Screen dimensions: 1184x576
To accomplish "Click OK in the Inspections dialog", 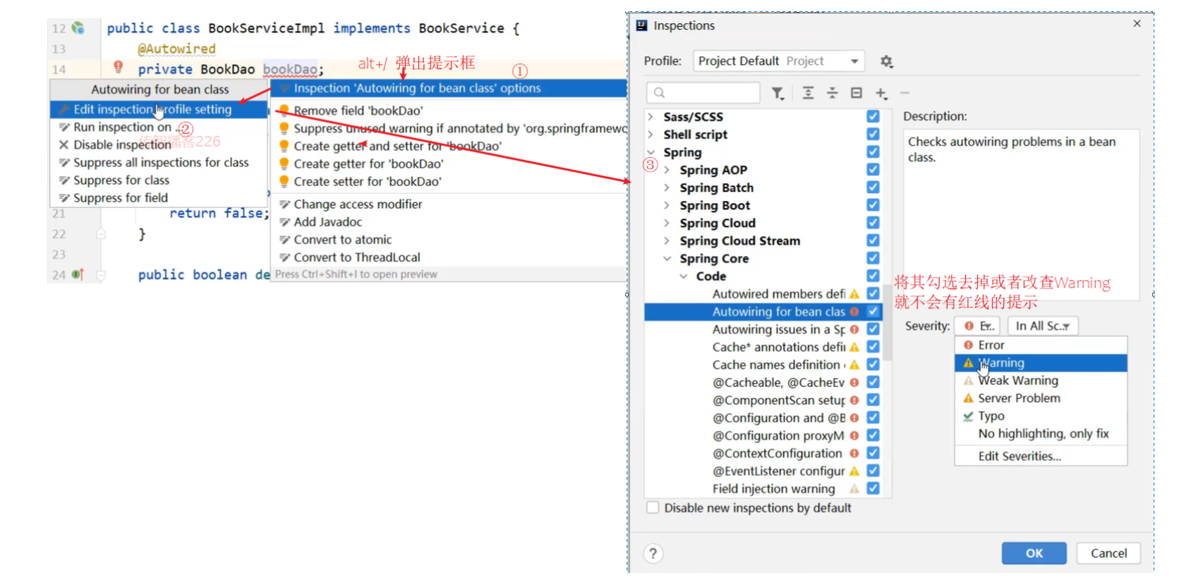I will (x=1034, y=553).
